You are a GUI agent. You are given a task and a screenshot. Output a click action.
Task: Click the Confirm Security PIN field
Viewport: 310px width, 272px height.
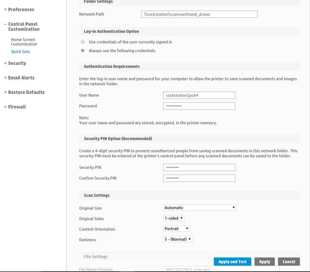point(199,178)
